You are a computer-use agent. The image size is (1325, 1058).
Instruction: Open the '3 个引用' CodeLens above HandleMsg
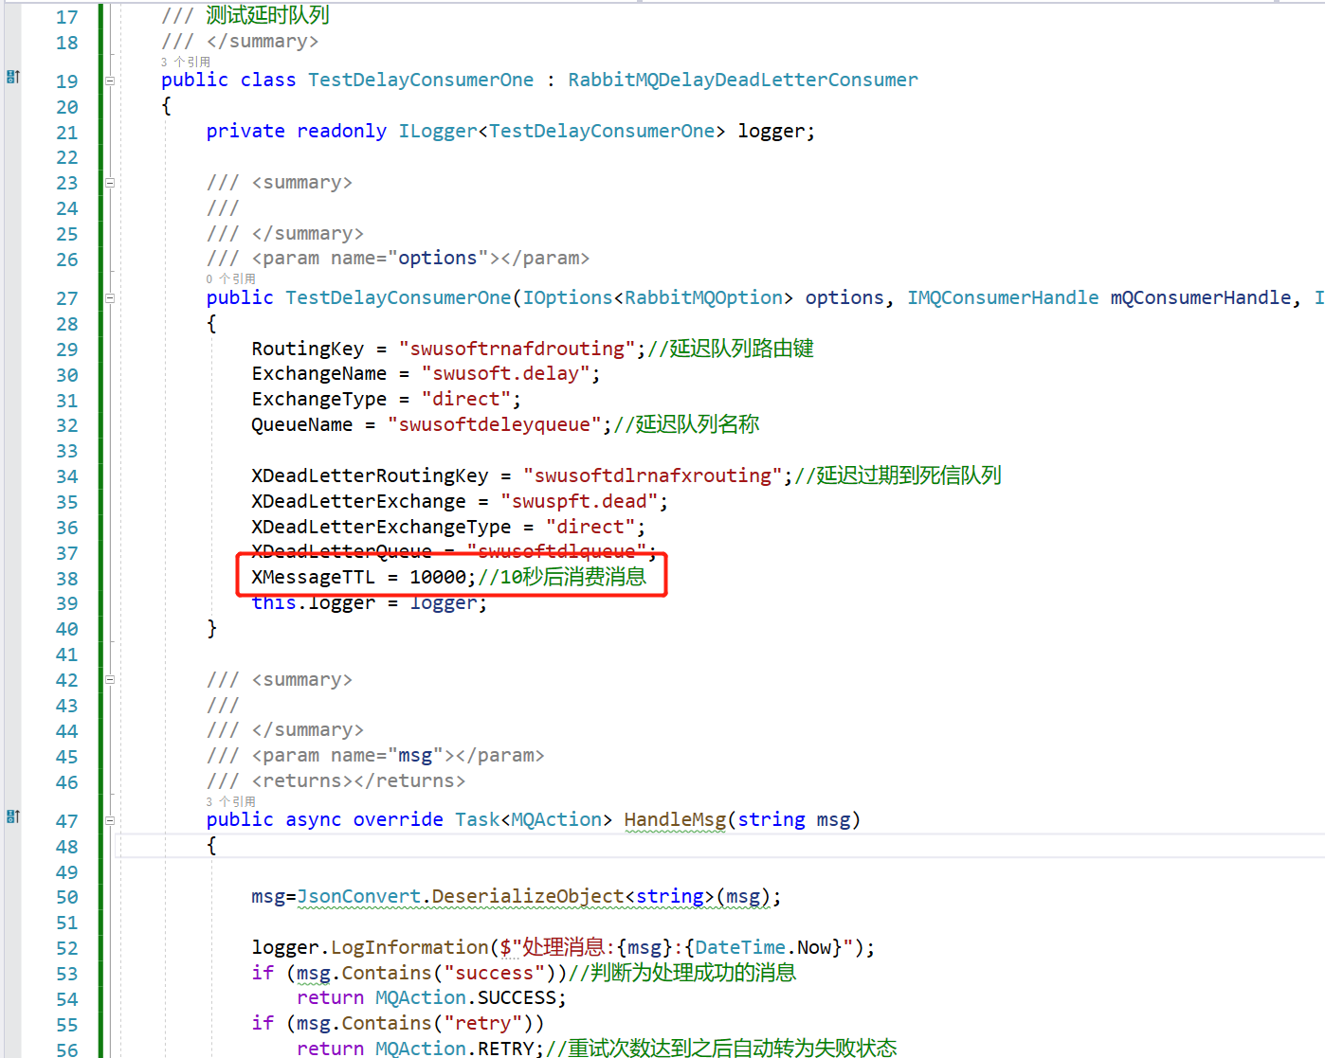[x=231, y=801]
